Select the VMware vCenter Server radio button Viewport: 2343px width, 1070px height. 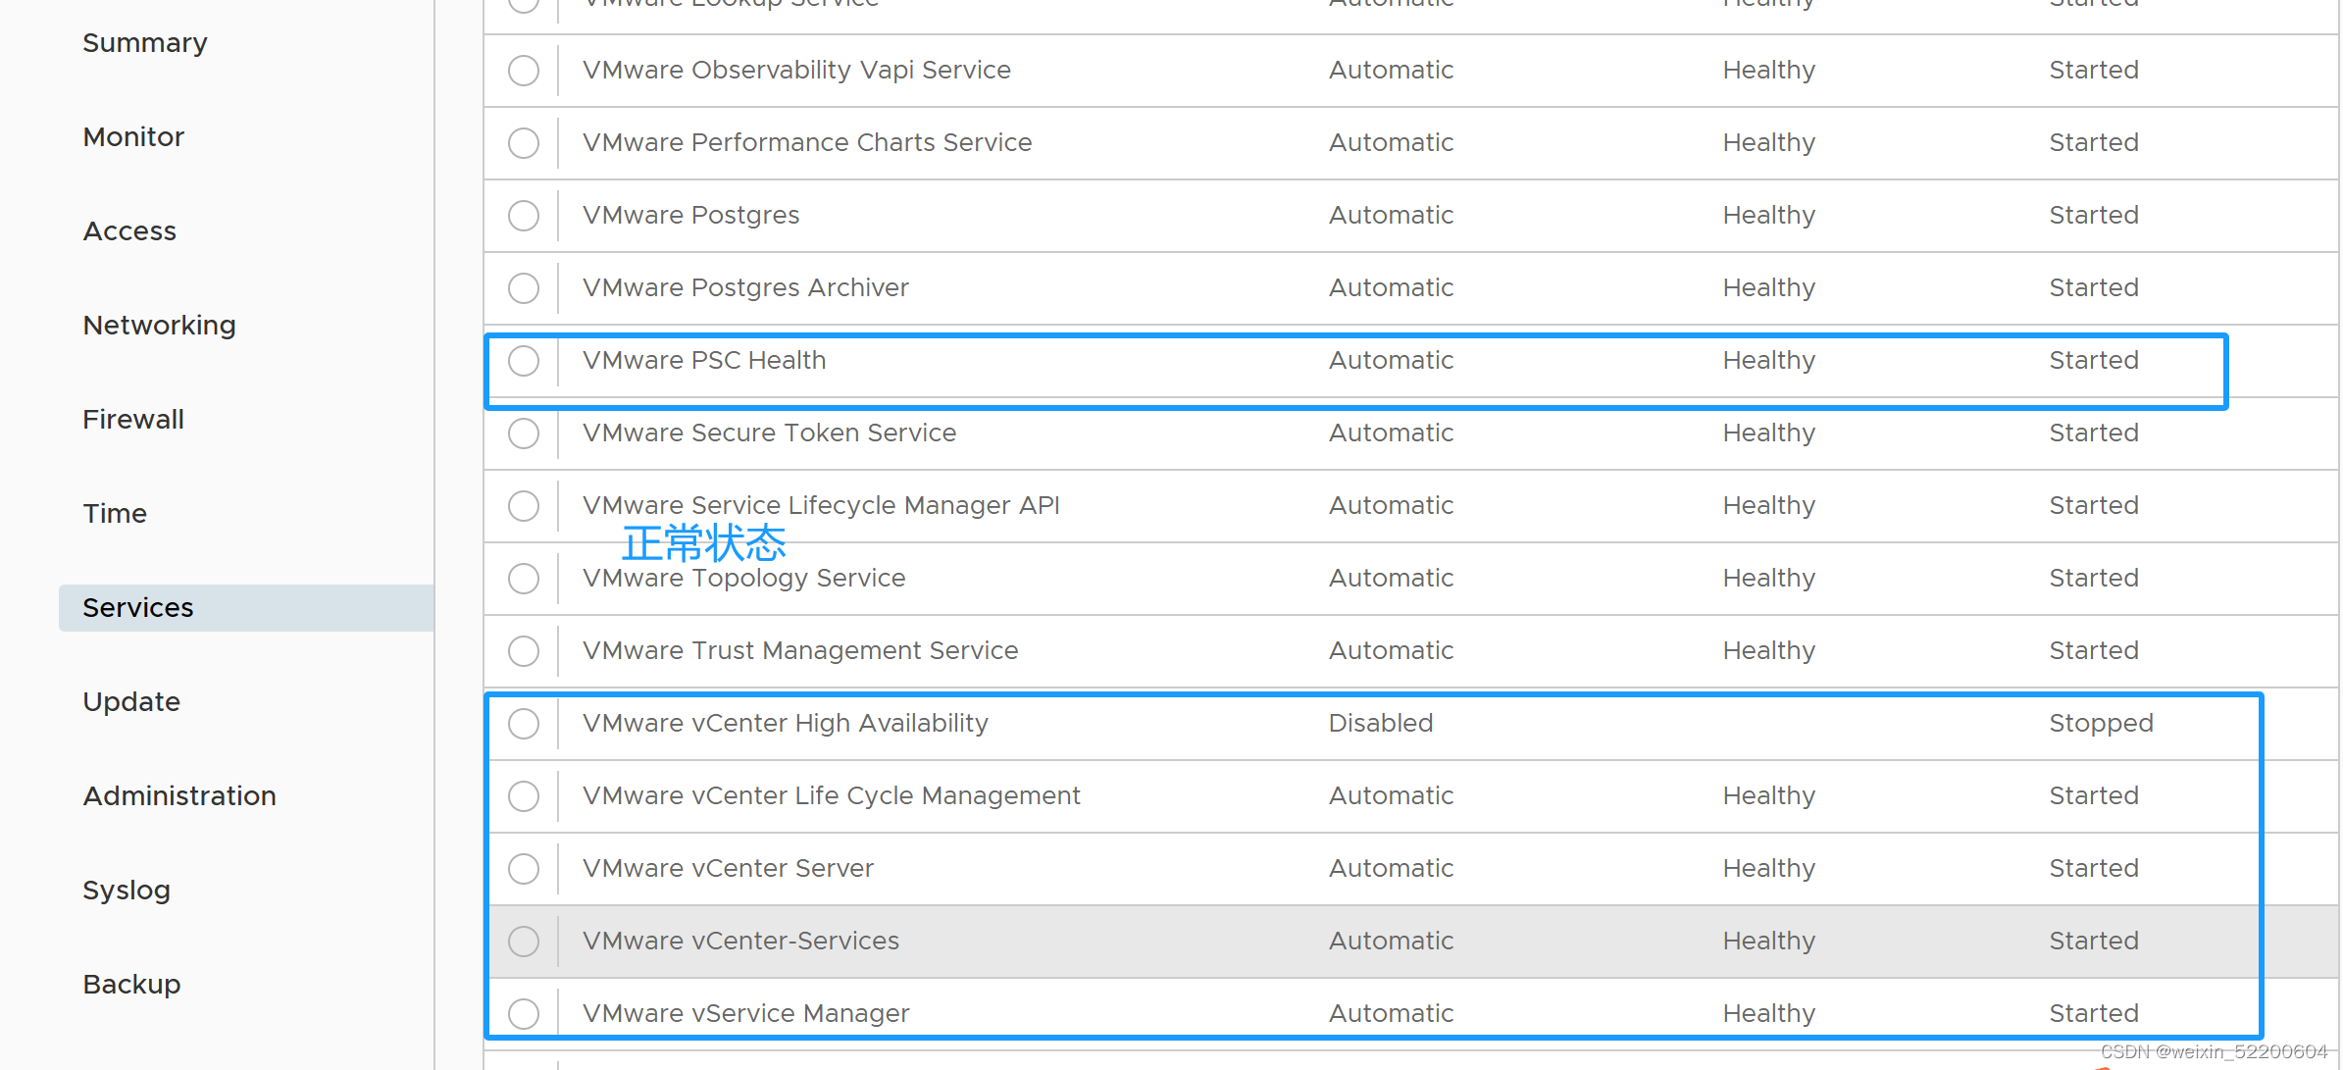tap(524, 869)
